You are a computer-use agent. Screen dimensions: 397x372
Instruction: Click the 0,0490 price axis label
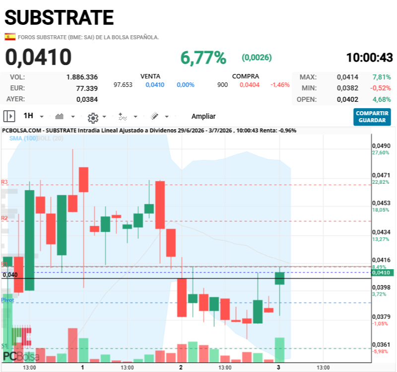point(381,146)
